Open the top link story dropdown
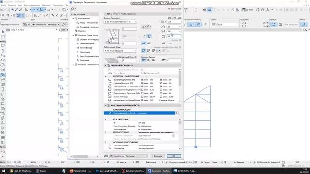The image size is (310, 174). click(120, 22)
